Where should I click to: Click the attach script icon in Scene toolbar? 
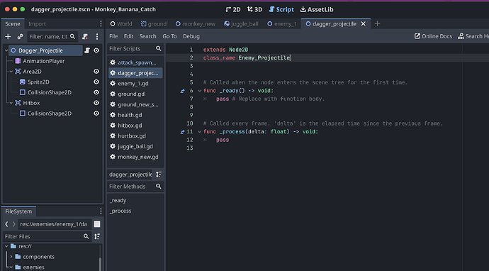[85, 36]
